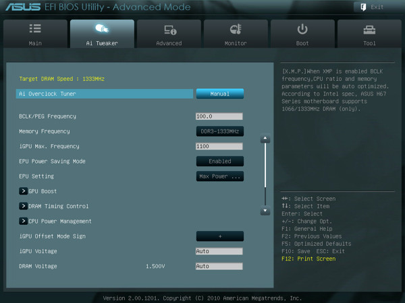Click the 1.500V DRAM voltage reading
This screenshot has height=303, width=405.
155,266
